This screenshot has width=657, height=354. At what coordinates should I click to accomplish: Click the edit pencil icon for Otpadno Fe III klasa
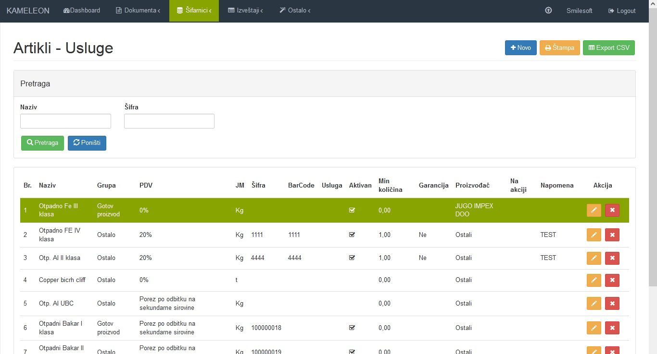[x=594, y=210]
